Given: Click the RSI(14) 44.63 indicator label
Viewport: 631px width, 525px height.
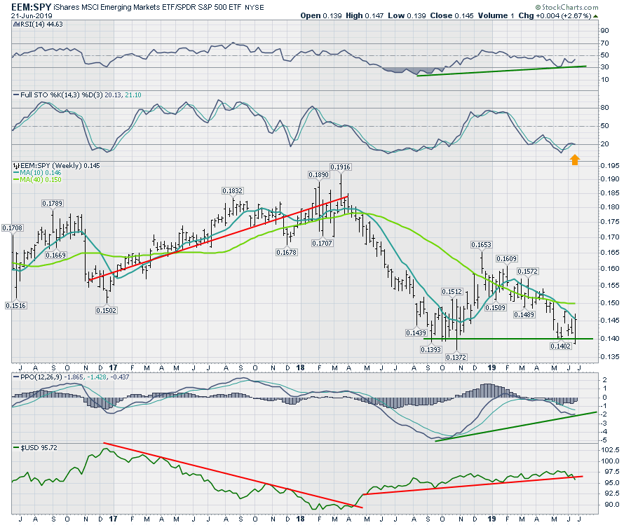Looking at the screenshot, I should (x=41, y=24).
